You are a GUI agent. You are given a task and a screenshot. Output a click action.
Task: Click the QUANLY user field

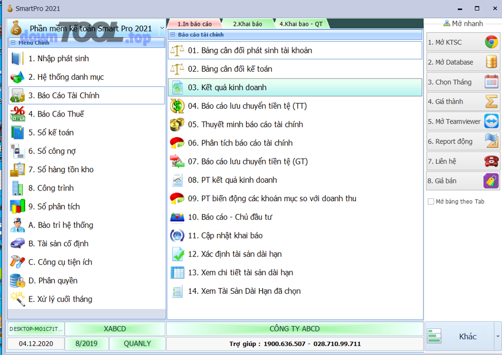click(137, 343)
